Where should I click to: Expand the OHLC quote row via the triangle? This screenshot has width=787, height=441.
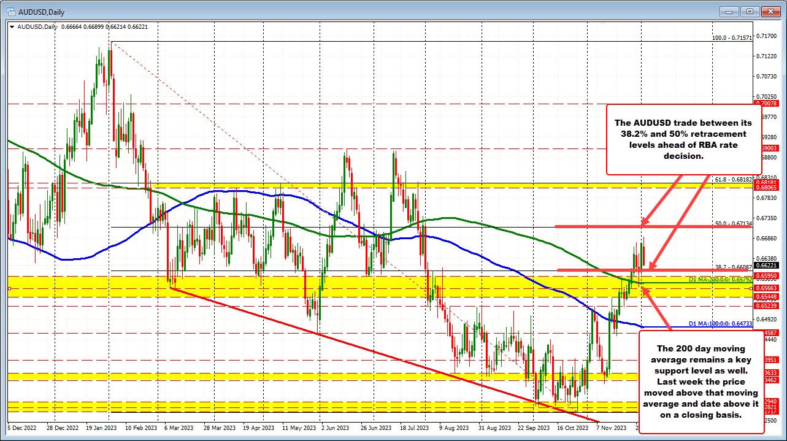[x=12, y=27]
